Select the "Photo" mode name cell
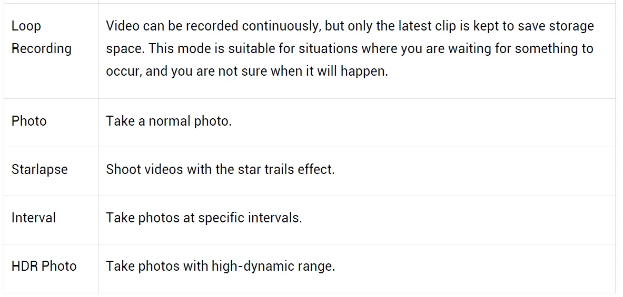This screenshot has height=297, width=623. 29,121
